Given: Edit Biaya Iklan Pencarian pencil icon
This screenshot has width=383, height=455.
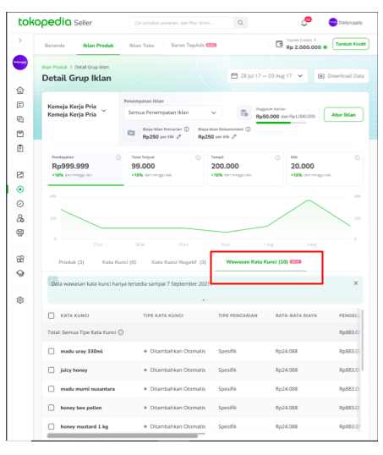Looking at the screenshot, I should coord(178,137).
